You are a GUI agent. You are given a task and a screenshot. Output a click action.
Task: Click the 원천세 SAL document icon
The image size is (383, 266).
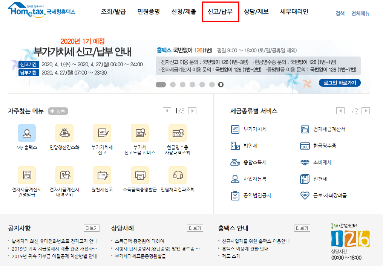305,179
